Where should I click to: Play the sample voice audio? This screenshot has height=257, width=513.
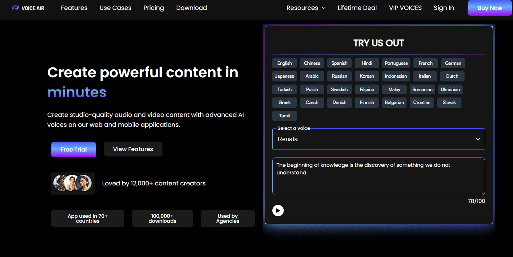pyautogui.click(x=278, y=211)
